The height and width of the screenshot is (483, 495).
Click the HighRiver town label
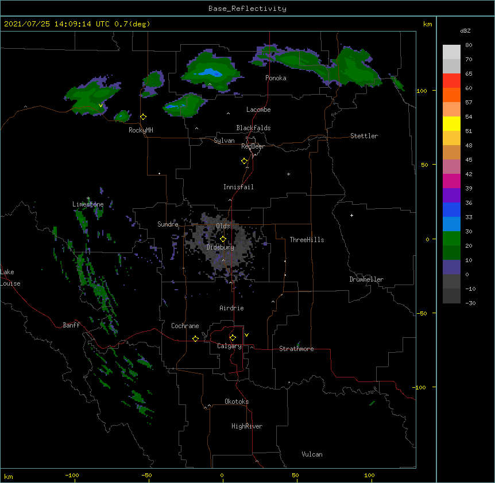247,426
